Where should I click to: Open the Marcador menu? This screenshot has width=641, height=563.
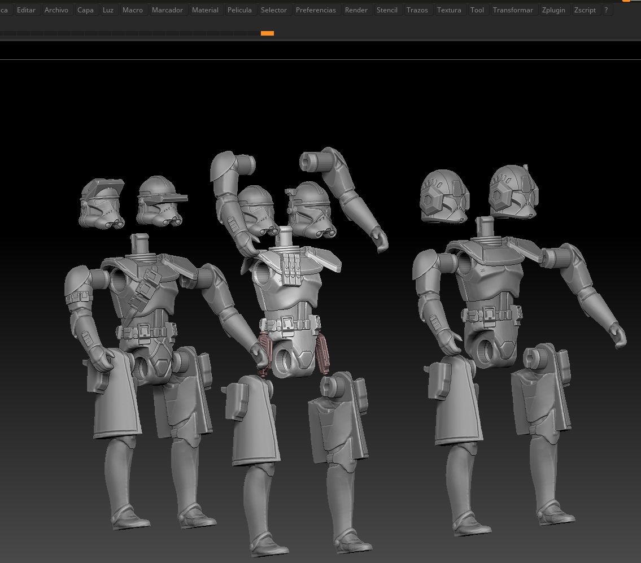[x=167, y=10]
